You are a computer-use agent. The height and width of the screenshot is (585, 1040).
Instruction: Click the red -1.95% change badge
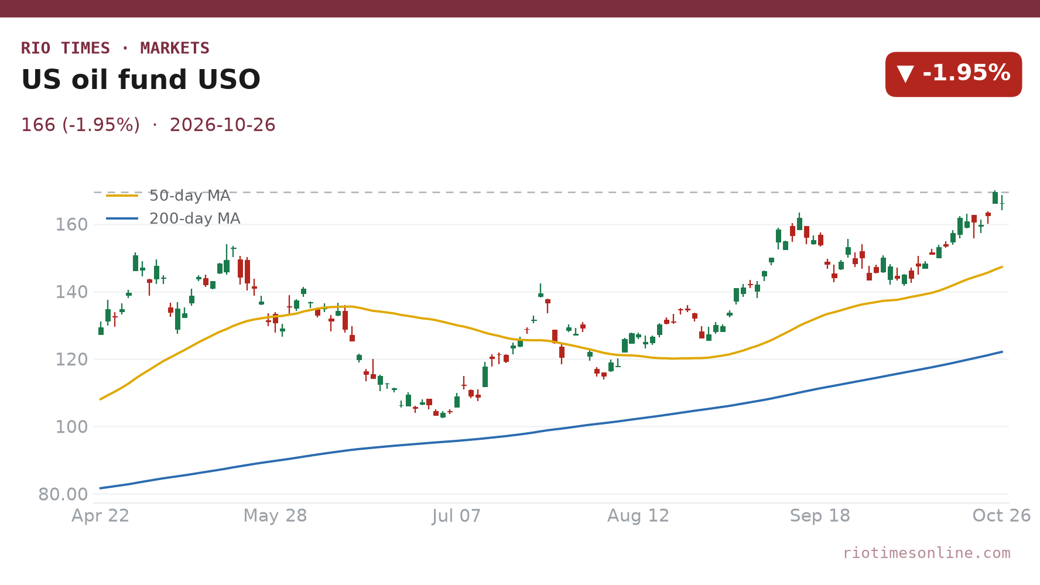(953, 74)
